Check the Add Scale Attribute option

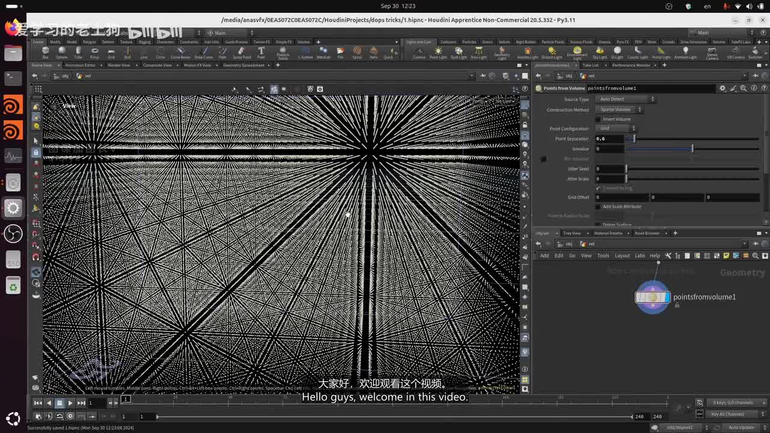pyautogui.click(x=598, y=206)
